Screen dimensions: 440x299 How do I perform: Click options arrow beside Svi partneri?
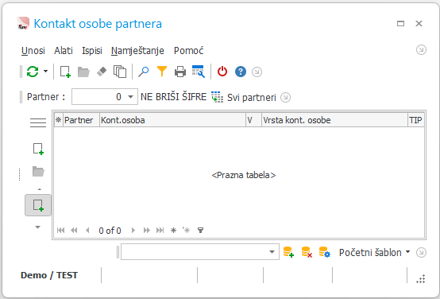pyautogui.click(x=285, y=98)
